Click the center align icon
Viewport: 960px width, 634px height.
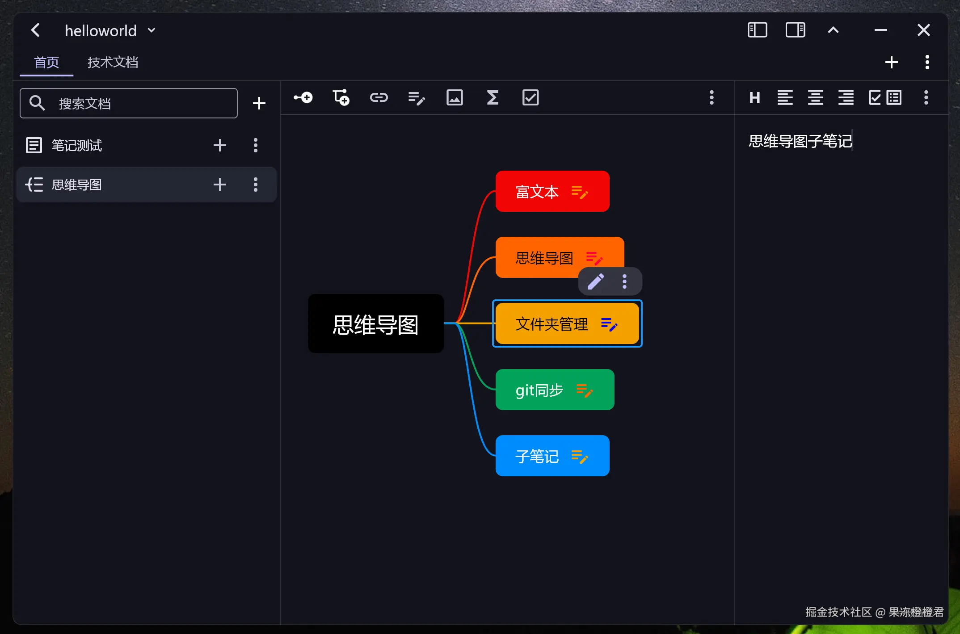(815, 97)
